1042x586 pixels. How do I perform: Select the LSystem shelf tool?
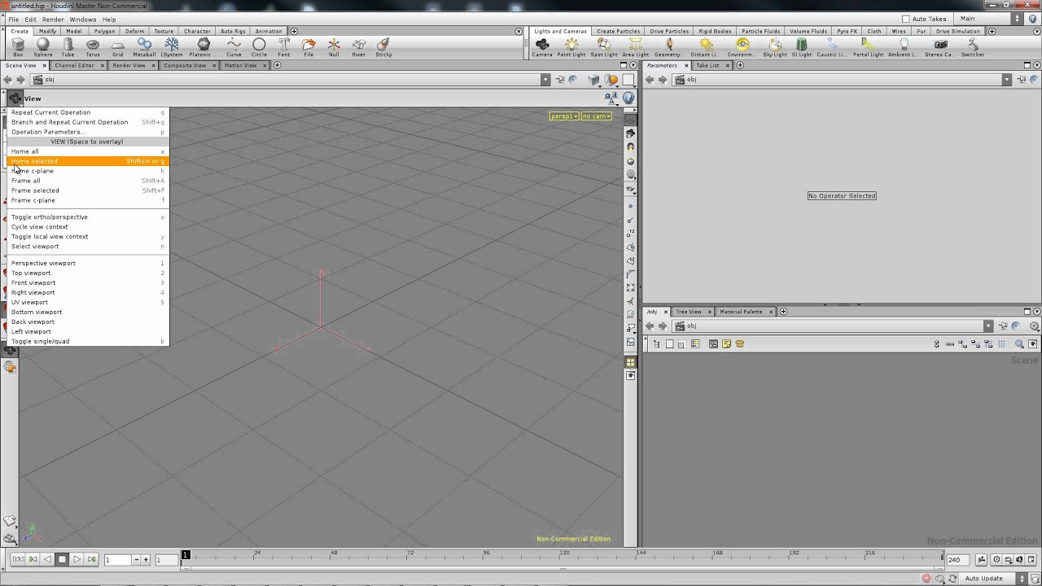(x=172, y=48)
